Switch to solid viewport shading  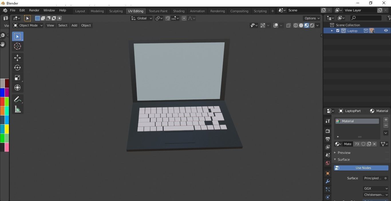(x=301, y=25)
